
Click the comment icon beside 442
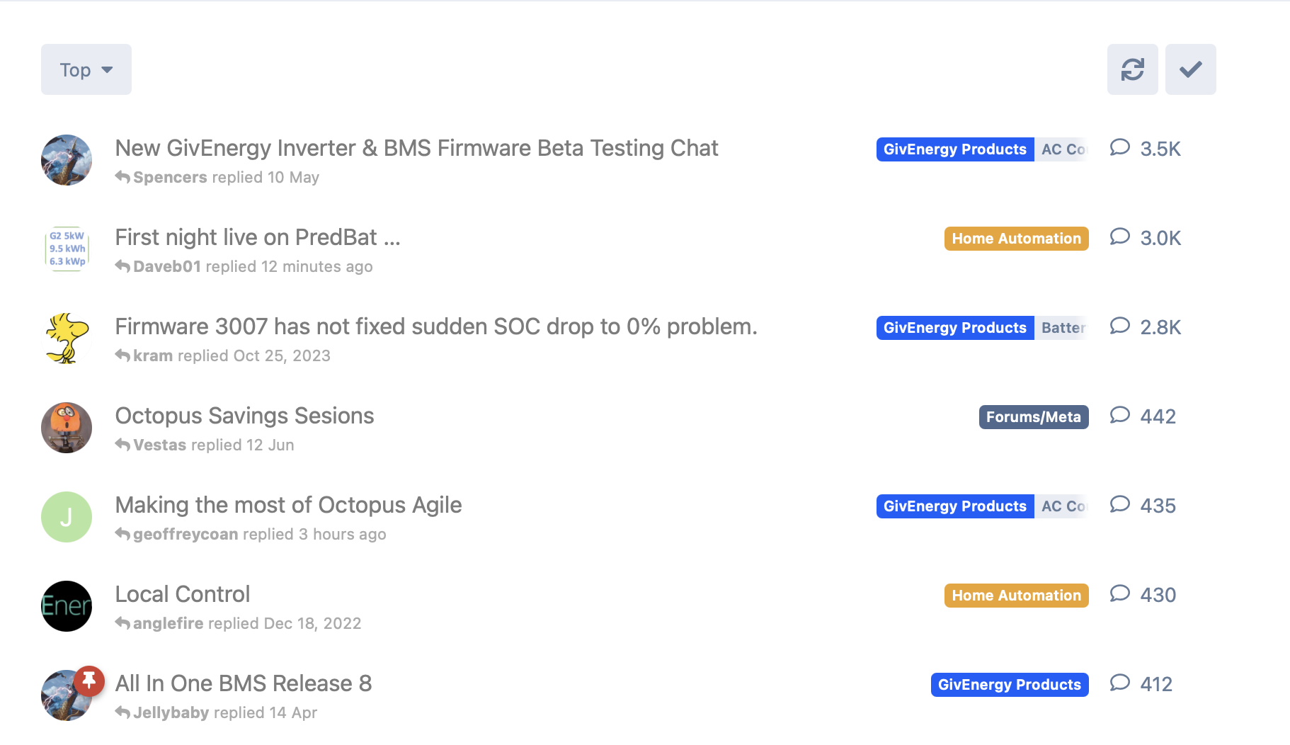click(x=1119, y=415)
